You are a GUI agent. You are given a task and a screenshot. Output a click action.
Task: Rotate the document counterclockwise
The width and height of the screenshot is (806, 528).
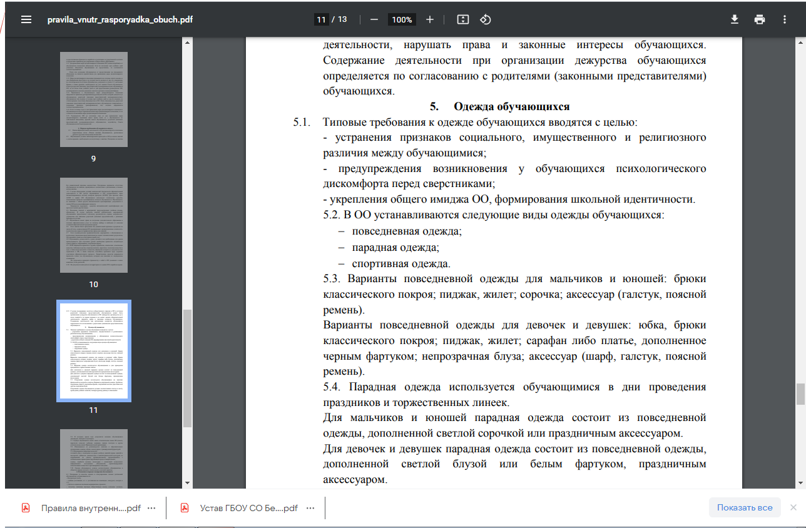point(485,19)
